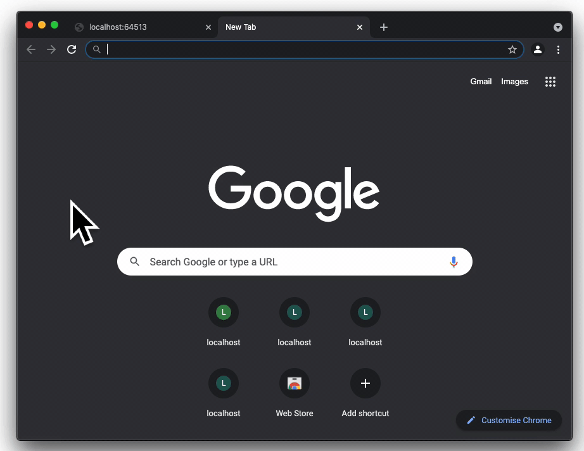Open Chrome's three-dot menu

coord(558,49)
